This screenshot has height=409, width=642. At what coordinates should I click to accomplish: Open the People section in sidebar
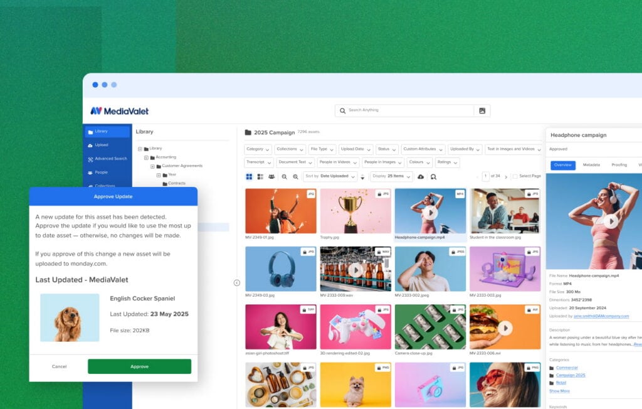[98, 173]
